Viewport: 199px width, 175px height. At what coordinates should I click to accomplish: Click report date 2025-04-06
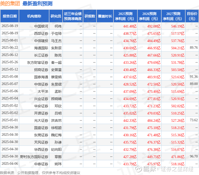click(x=10, y=164)
